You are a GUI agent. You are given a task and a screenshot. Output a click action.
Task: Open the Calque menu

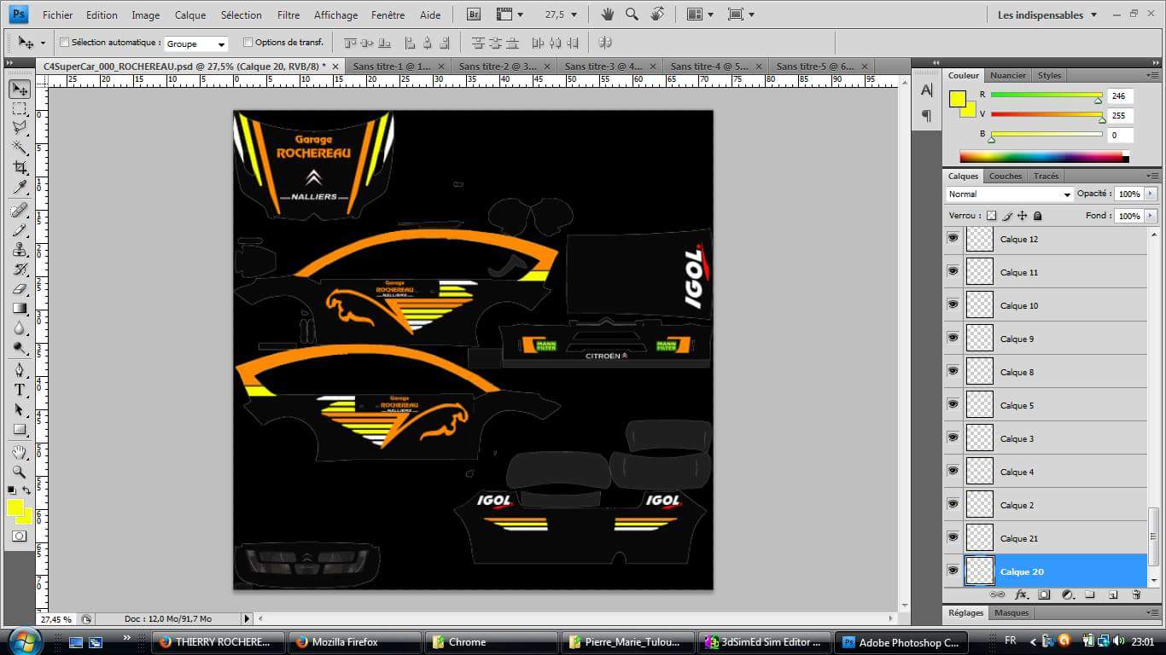pos(190,14)
